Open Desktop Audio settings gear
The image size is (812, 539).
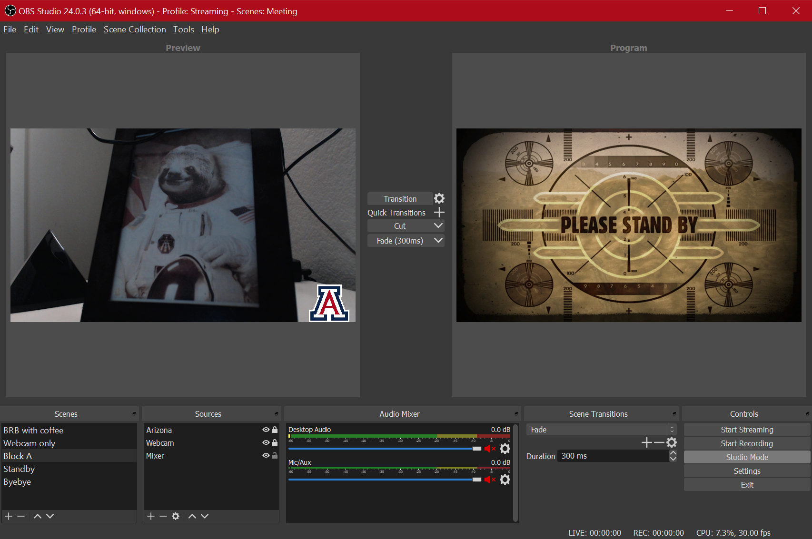[x=505, y=449]
